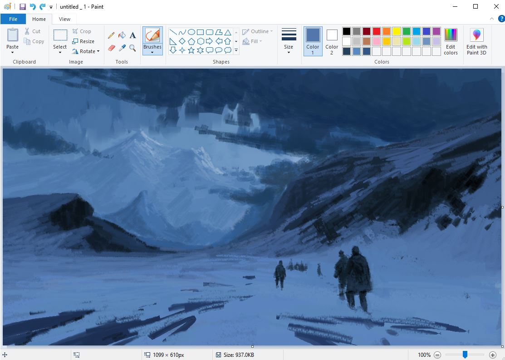Open the Size dropdown
505x360 pixels.
point(289,41)
